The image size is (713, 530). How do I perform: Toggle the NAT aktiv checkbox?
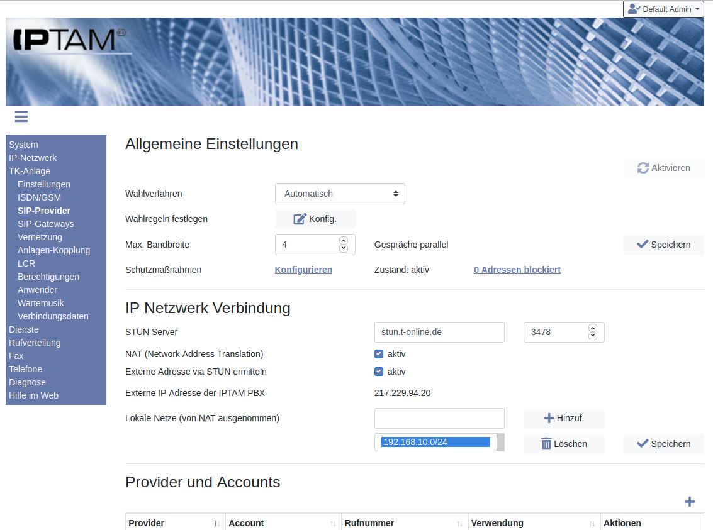pyautogui.click(x=379, y=354)
